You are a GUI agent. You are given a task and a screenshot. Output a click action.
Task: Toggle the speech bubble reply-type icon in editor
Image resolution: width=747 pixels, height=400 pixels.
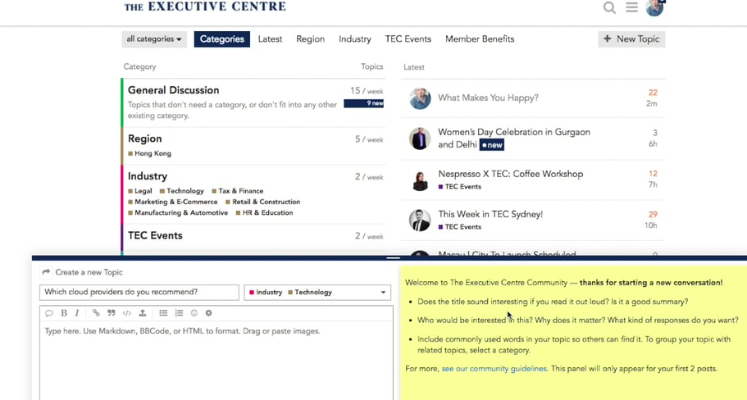click(49, 313)
